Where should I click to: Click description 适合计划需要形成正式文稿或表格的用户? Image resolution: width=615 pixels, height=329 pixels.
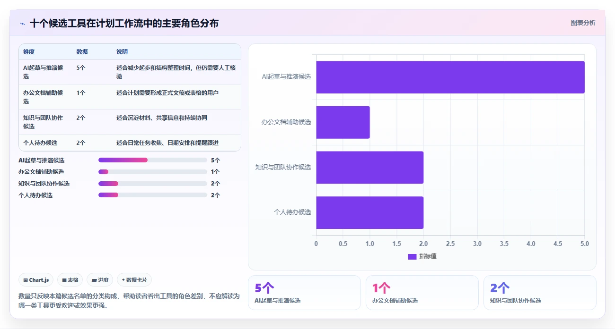[167, 93]
